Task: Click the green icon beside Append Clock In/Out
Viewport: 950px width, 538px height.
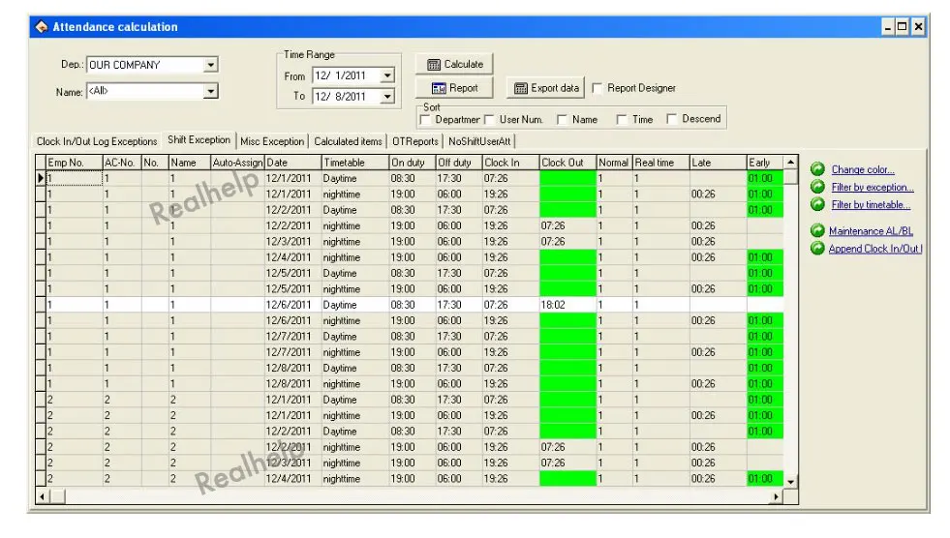Action: [x=817, y=248]
